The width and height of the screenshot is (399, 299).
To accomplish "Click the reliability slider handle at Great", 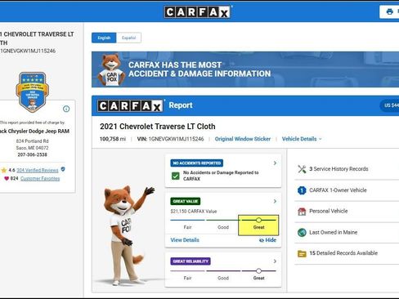I will point(258,270).
